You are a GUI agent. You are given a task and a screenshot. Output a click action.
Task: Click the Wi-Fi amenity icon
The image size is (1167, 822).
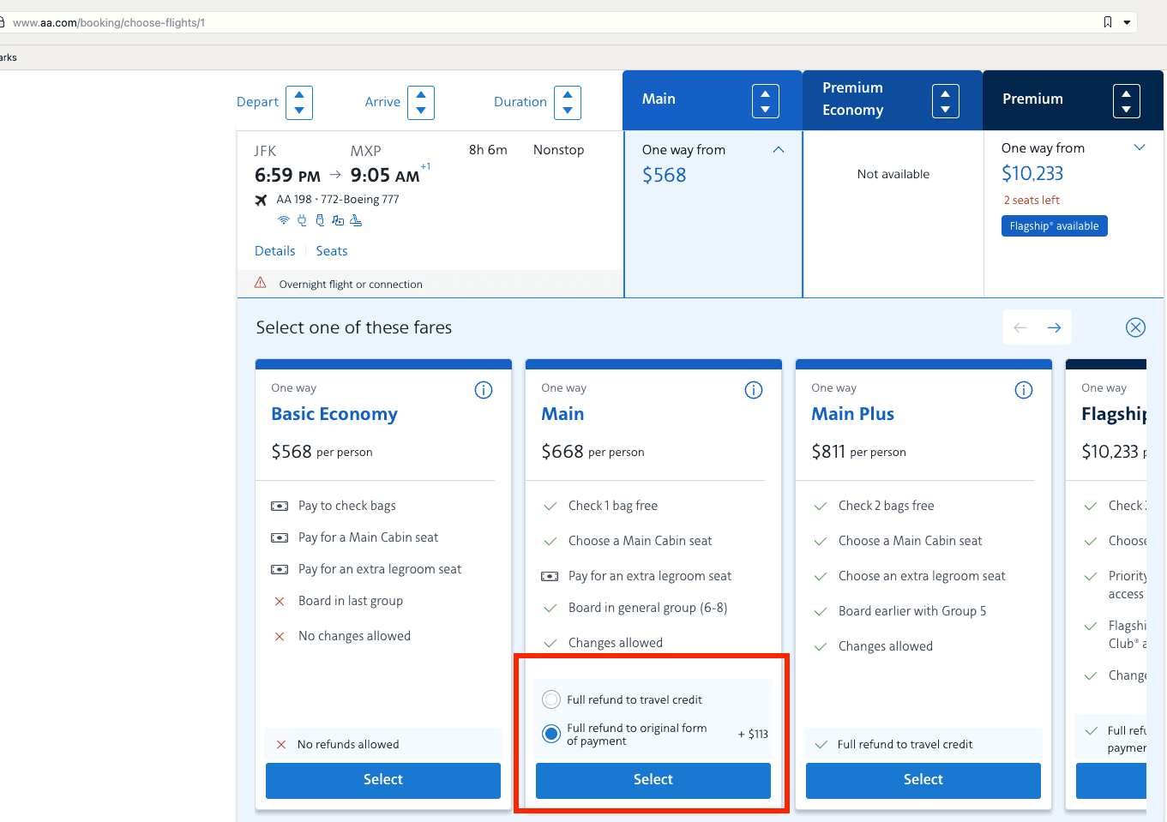[x=284, y=221]
